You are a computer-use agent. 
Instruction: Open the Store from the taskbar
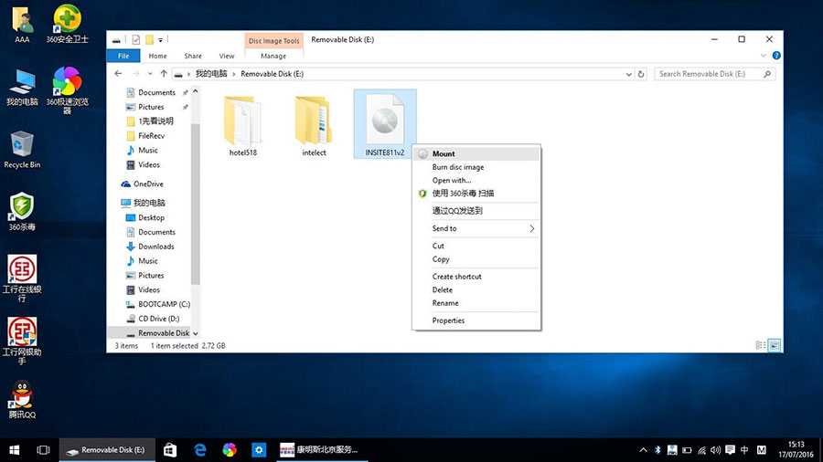[170, 450]
